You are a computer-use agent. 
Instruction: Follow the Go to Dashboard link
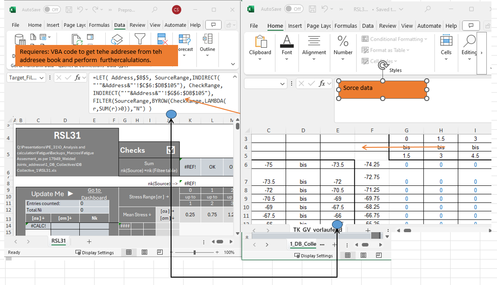point(94,194)
